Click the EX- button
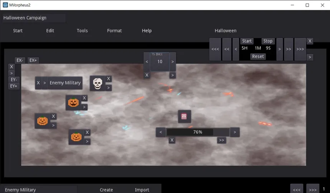Viewport: 330px width, 193px height. coord(20,60)
